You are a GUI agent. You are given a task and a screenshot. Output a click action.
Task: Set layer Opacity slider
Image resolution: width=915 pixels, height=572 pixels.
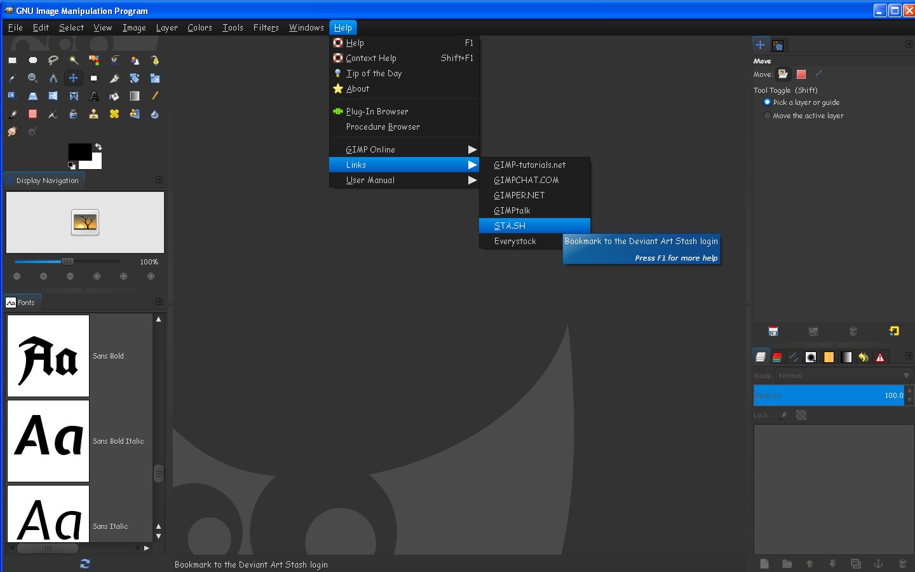[829, 395]
